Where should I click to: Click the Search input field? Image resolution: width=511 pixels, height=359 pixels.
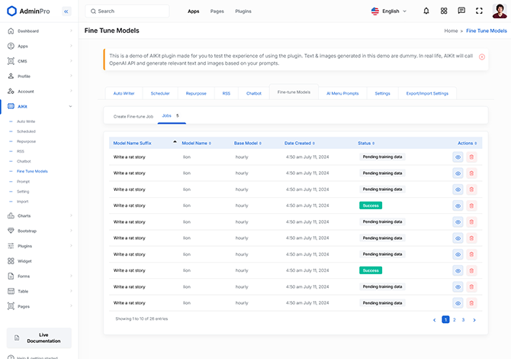[130, 11]
